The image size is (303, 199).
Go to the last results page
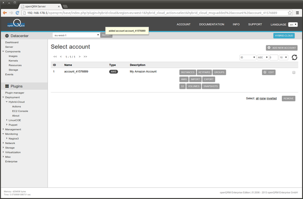coord(85,57)
